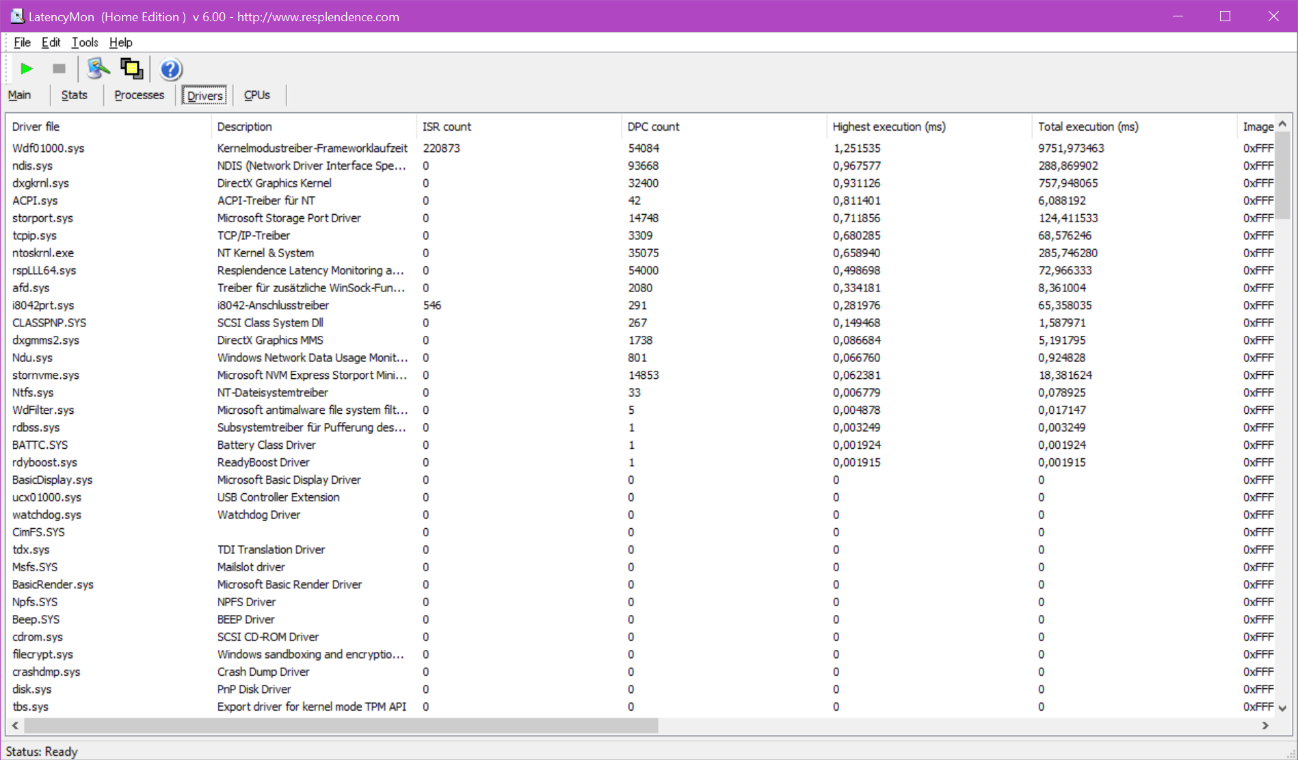
Task: Select the rspLLL64.sys driver row
Action: [x=641, y=270]
